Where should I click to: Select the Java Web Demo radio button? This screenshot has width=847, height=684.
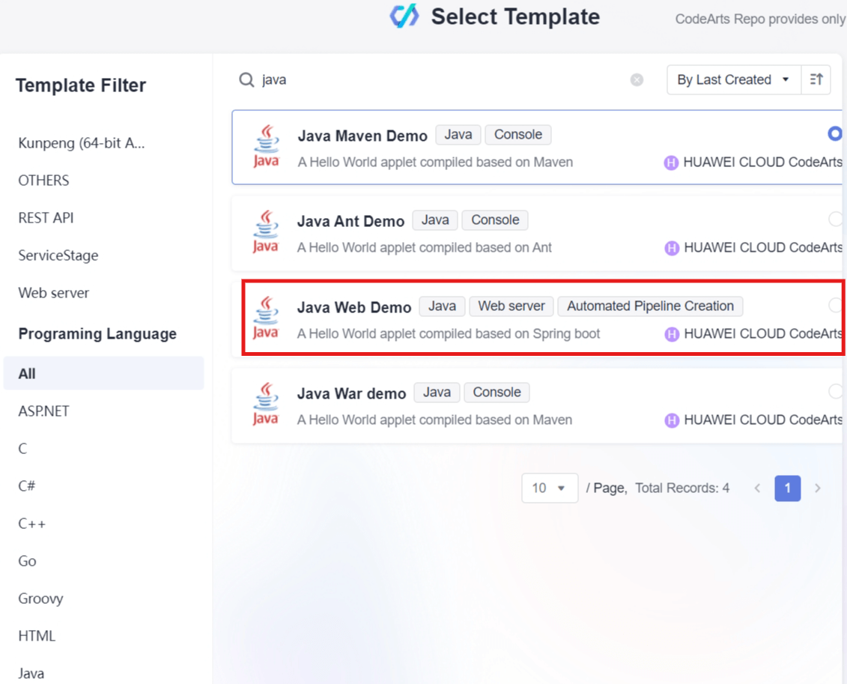tap(835, 305)
